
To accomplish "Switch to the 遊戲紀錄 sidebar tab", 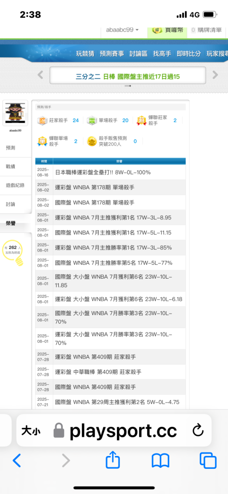I will pyautogui.click(x=16, y=185).
